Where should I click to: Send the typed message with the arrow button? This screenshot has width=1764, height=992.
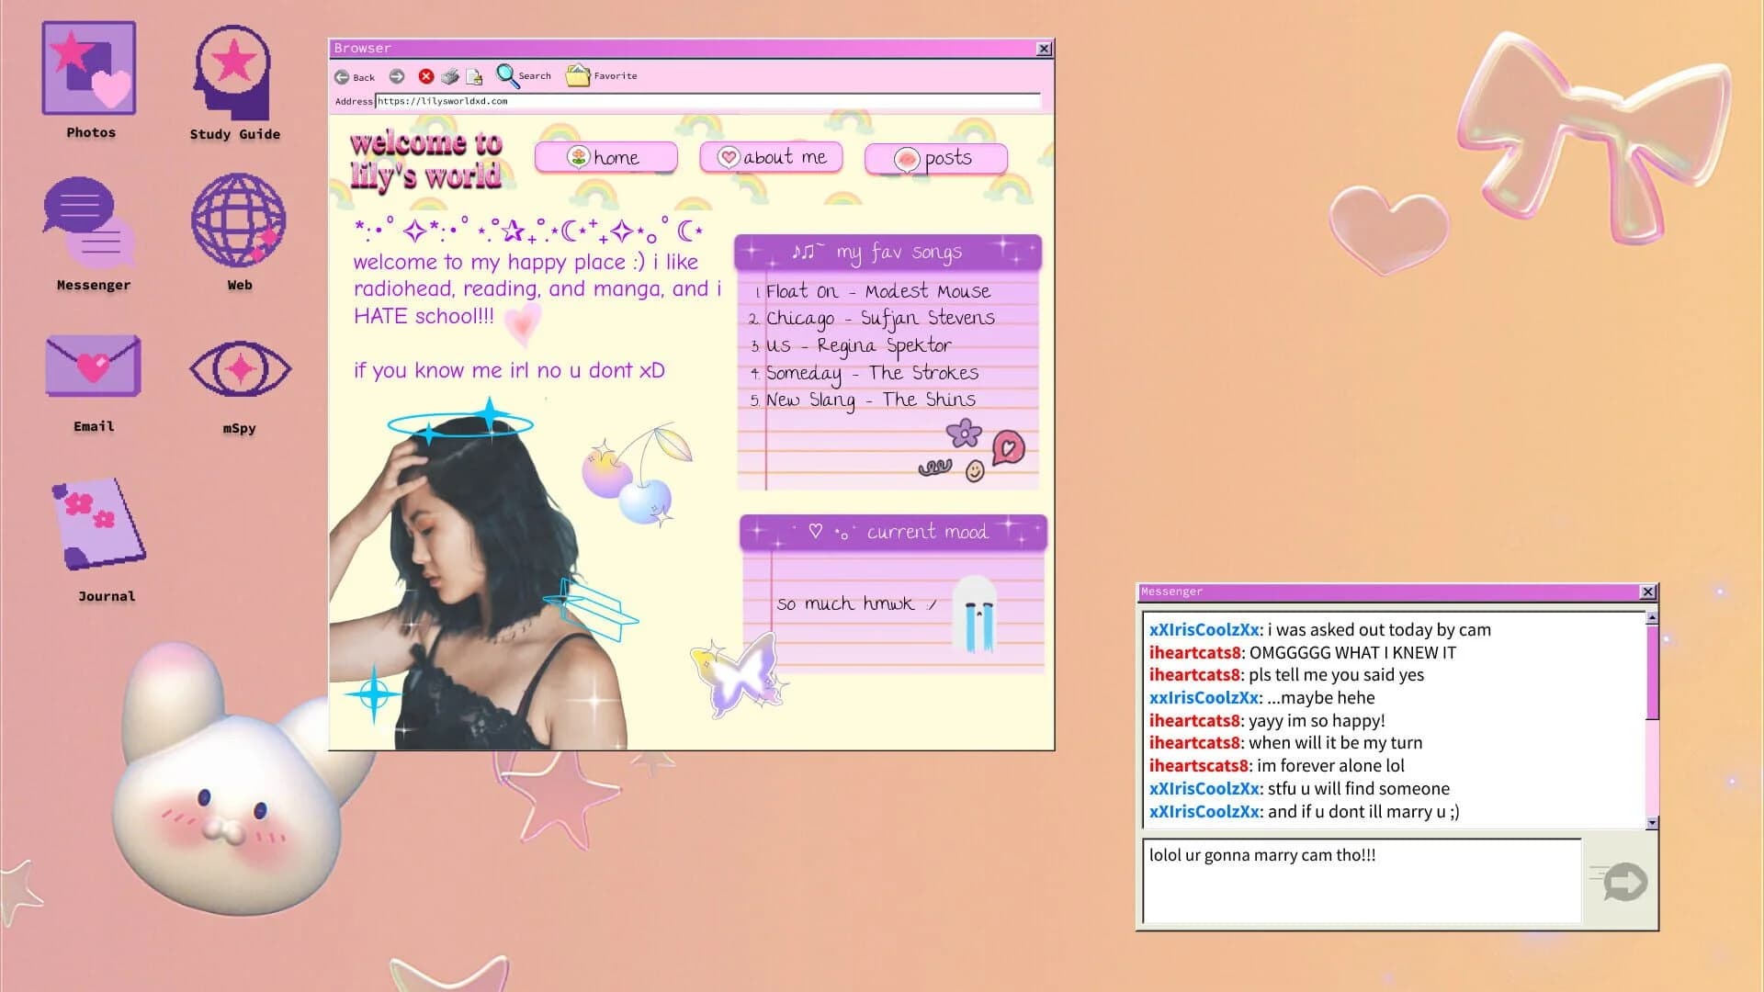[1623, 881]
